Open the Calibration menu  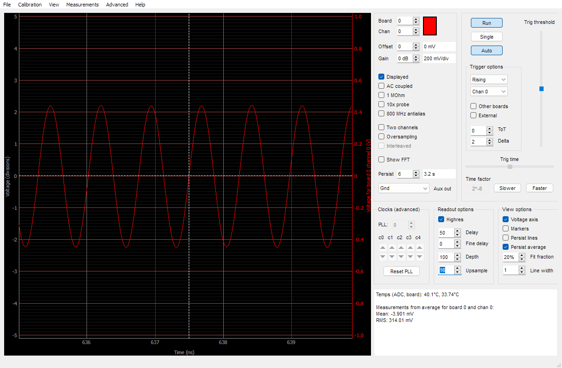(x=30, y=5)
